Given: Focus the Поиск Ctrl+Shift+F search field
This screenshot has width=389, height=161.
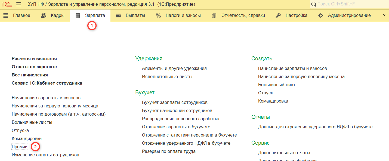Looking at the screenshot, I should (351, 4).
